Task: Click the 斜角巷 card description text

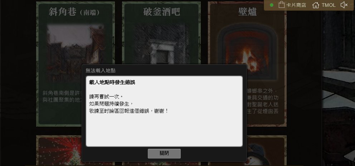Action: [x=63, y=97]
